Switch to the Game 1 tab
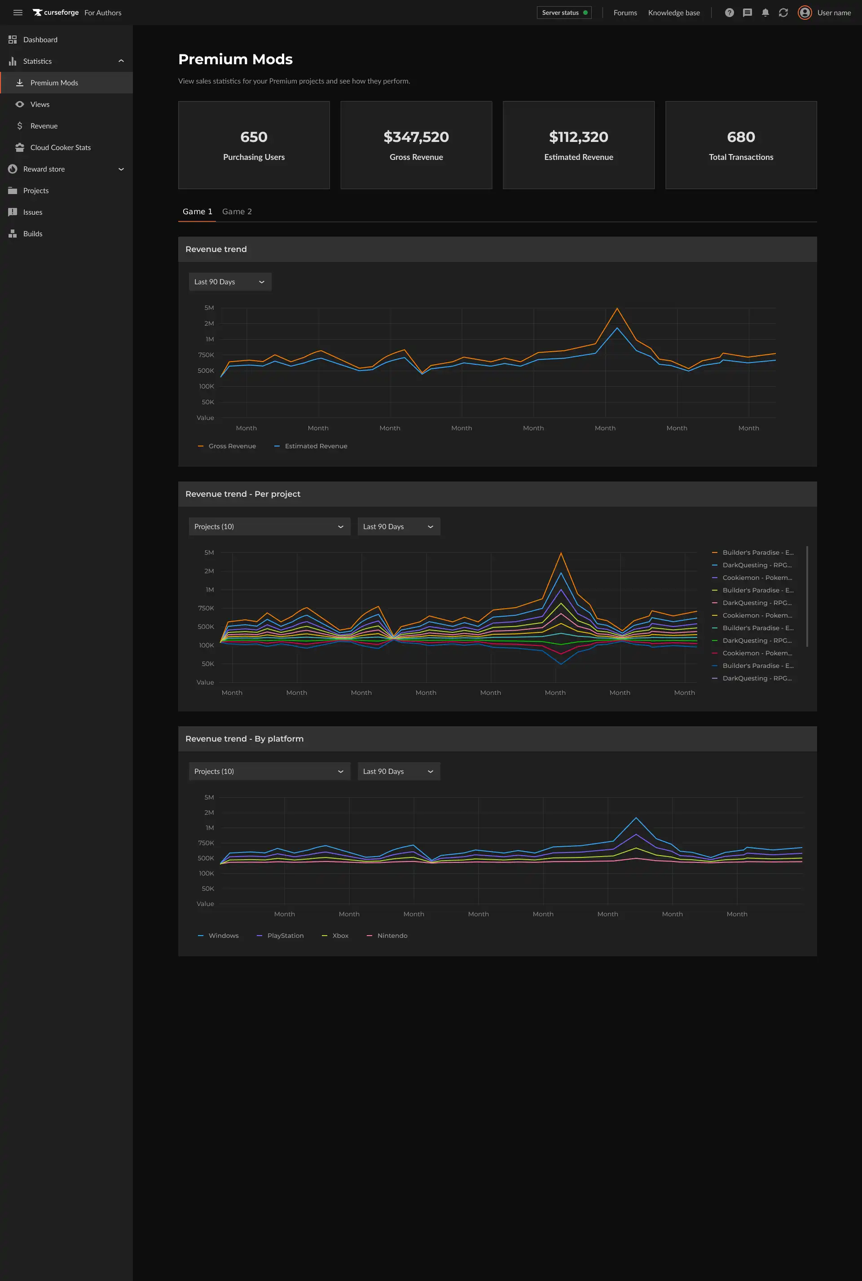Screen dimensions: 862x1281 tap(198, 211)
